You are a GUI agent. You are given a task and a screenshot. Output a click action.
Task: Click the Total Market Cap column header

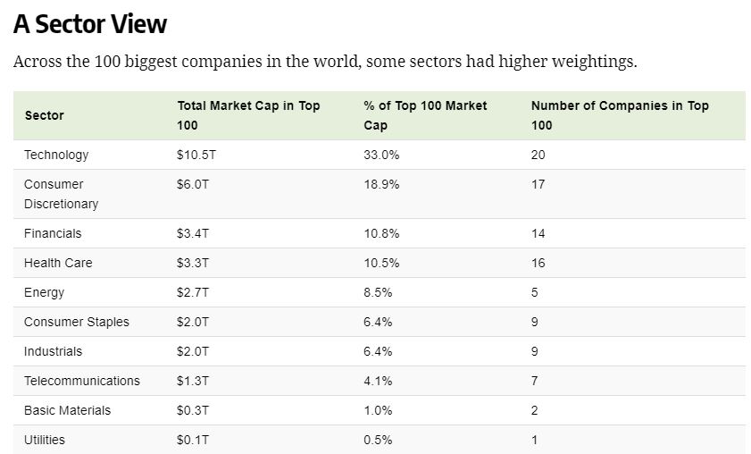point(248,115)
